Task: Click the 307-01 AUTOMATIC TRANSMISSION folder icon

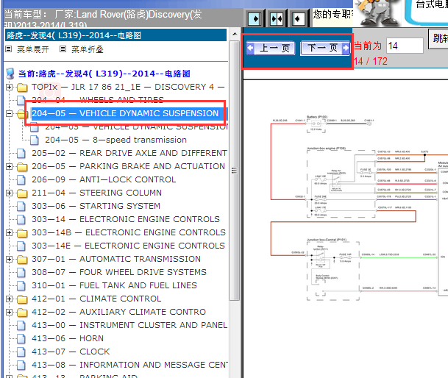Action: click(x=22, y=260)
